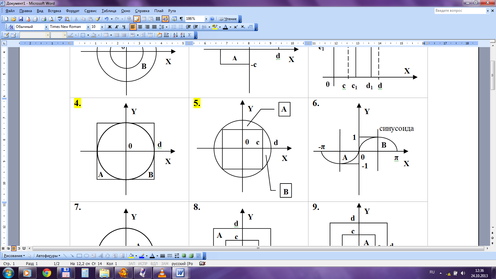This screenshot has height=279, width=496.
Task: Open the Вставка menu
Action: 54,11
